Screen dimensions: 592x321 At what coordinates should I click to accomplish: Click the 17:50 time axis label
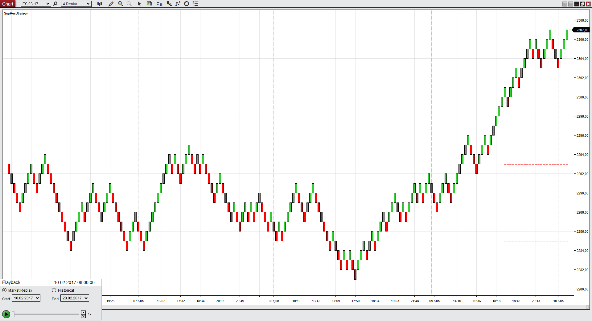356,301
